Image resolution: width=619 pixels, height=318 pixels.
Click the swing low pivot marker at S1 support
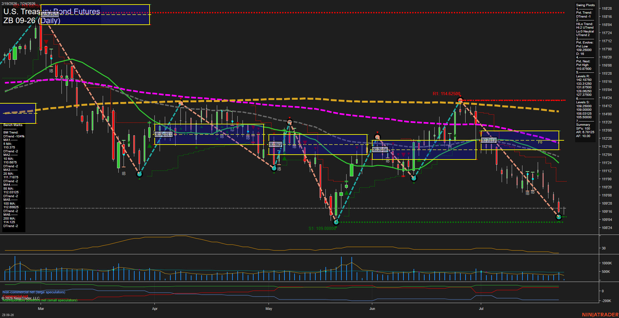tap(336, 222)
